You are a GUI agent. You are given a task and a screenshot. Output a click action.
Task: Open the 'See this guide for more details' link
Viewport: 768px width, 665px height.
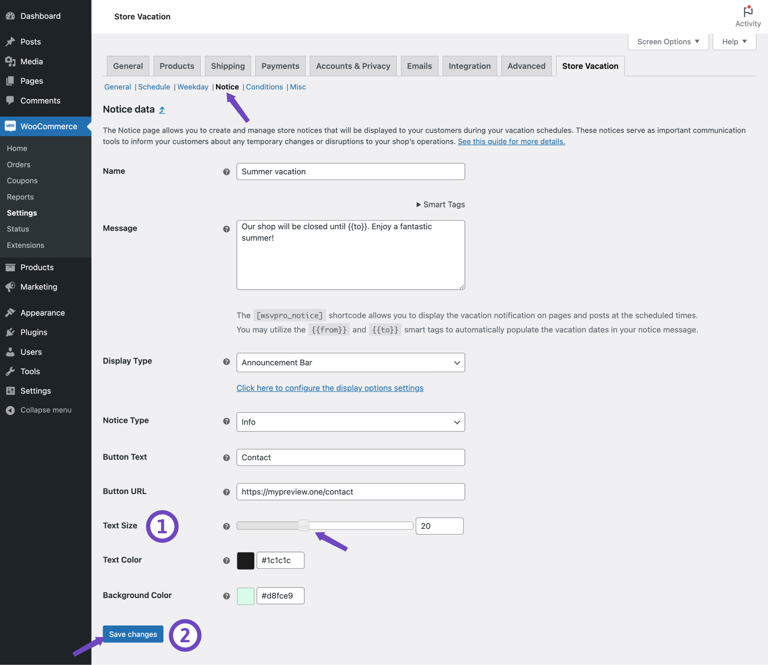[511, 141]
